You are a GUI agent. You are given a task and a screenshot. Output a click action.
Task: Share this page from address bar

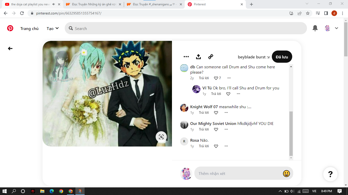(x=300, y=13)
